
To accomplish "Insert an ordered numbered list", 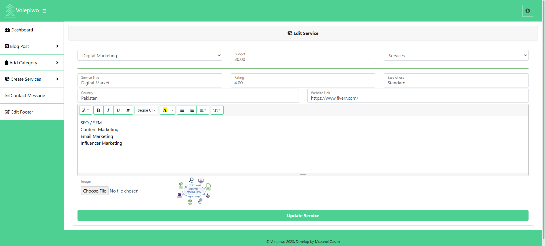I will (x=192, y=110).
